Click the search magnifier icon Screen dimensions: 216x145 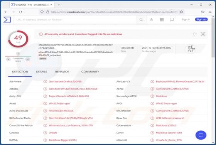141,20
